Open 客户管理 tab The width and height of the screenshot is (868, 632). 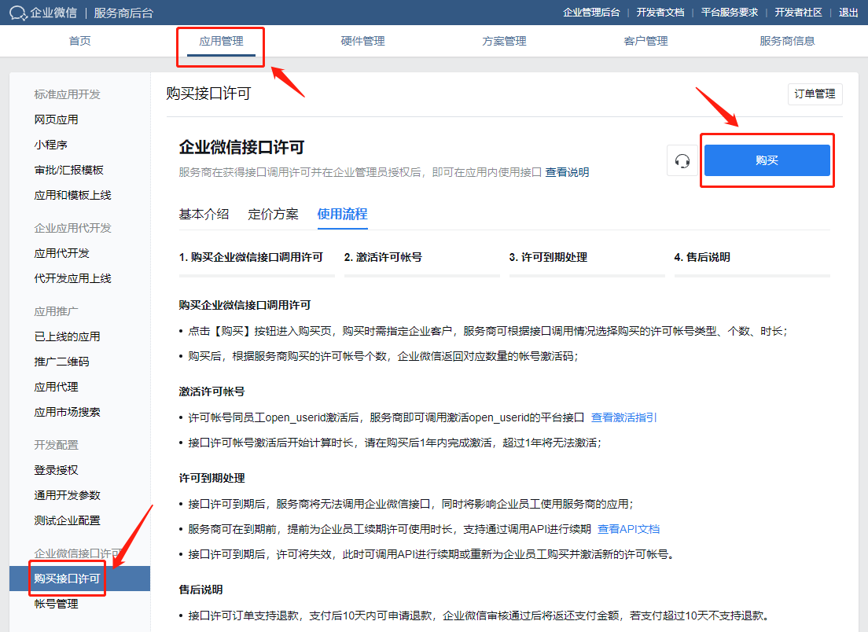(645, 41)
